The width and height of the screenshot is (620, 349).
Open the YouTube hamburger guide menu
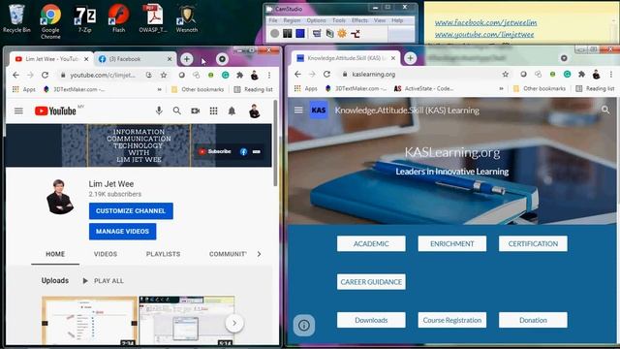click(x=18, y=111)
